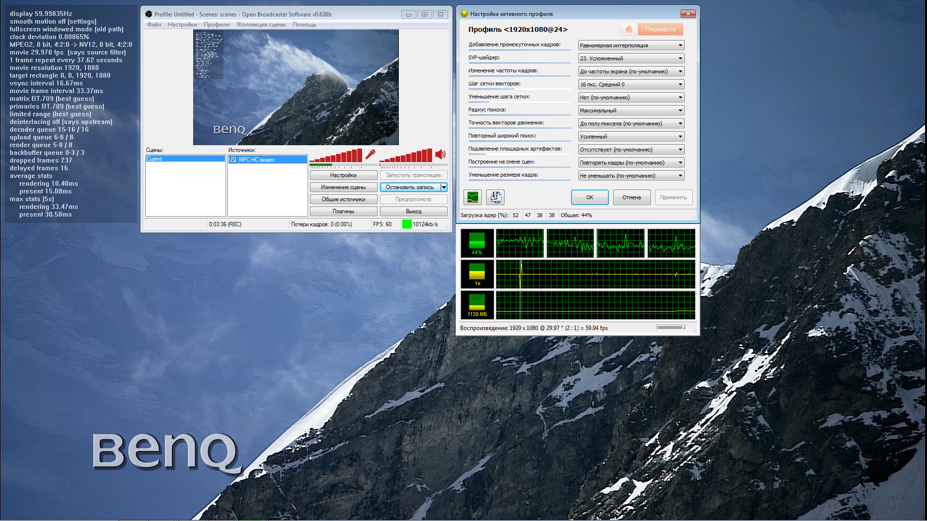Click the Отмена button in the profile dialog
This screenshot has width=927, height=521.
click(x=631, y=197)
